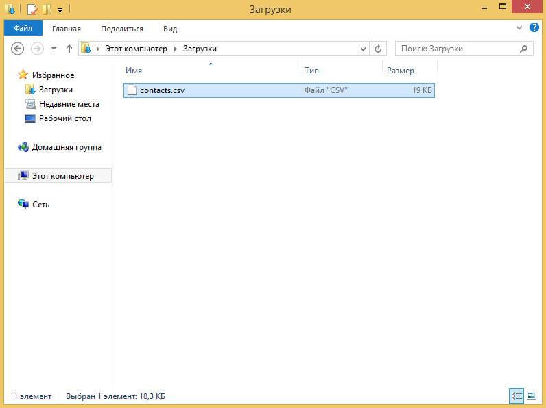Switch to details view in status bar
Viewport: 546px width, 408px height.
517,396
